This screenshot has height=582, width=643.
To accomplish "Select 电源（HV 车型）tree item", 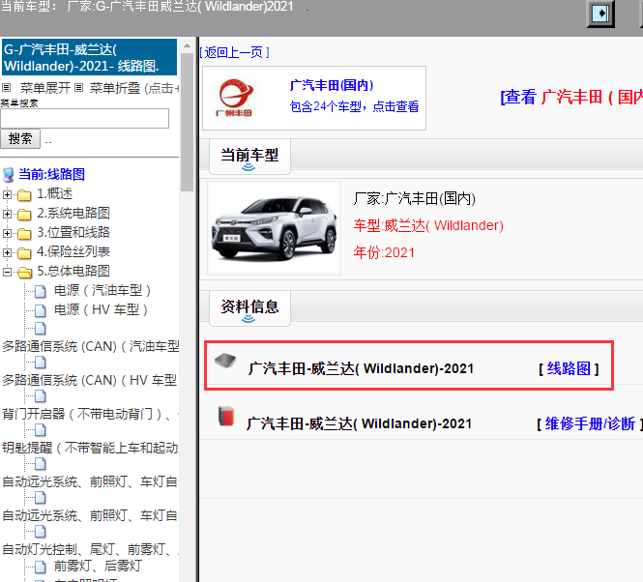I will [x=101, y=310].
